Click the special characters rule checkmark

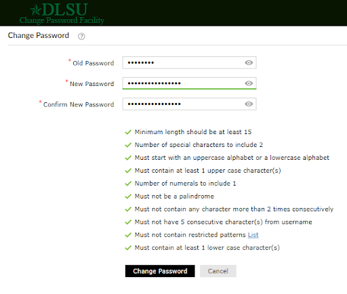click(x=128, y=145)
